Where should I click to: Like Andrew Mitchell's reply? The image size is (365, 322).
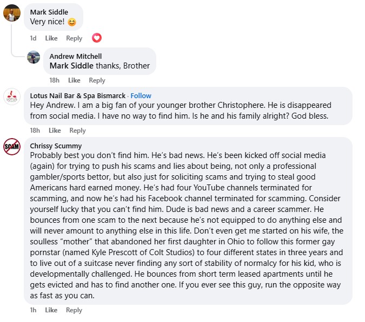[x=74, y=80]
